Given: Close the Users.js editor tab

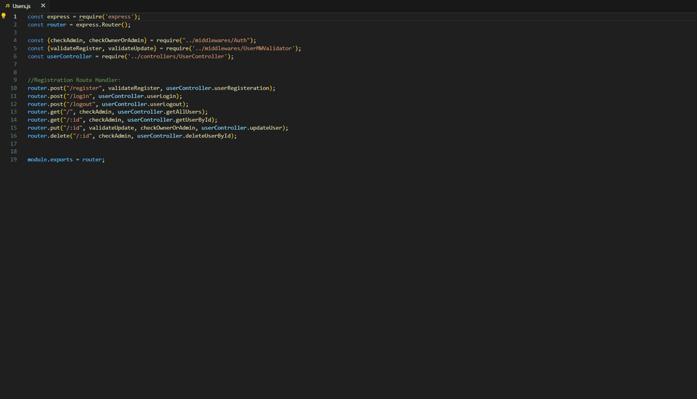Looking at the screenshot, I should point(43,5).
